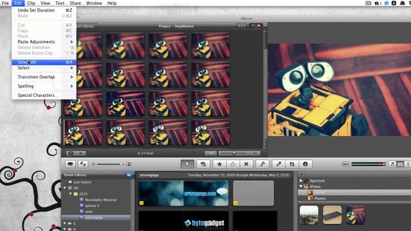This screenshot has width=411, height=231.
Task: Adjust the event thumbnail size slider
Action: (x=110, y=164)
